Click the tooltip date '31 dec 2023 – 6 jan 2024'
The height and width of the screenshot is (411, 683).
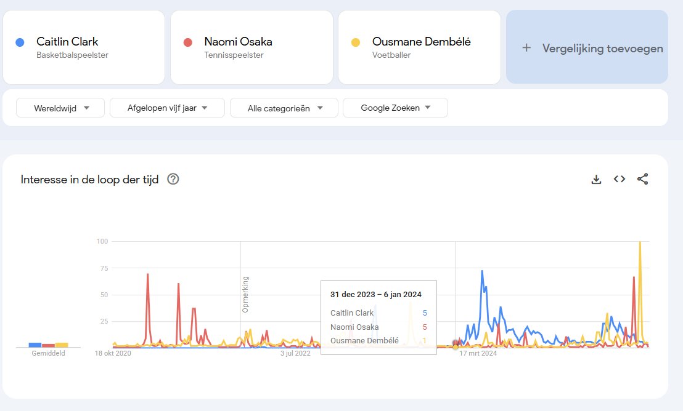376,295
